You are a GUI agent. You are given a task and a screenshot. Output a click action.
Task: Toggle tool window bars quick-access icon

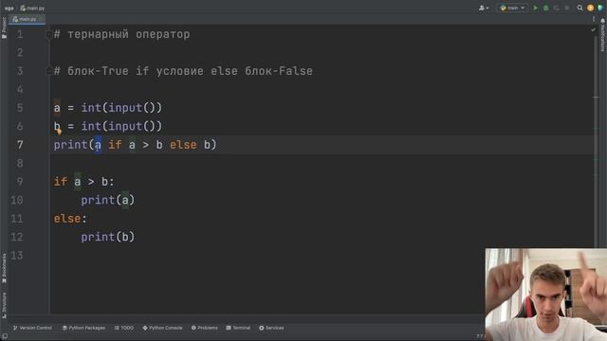pos(4,337)
